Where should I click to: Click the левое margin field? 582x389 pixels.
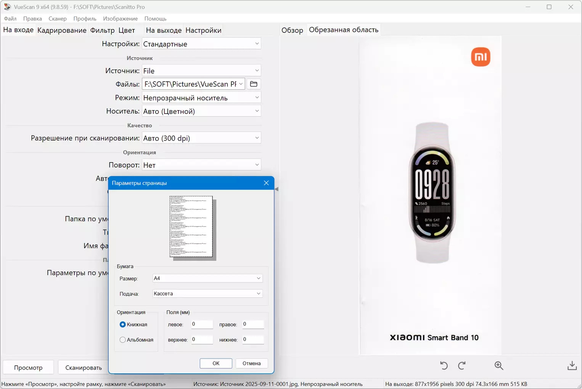[x=202, y=324]
